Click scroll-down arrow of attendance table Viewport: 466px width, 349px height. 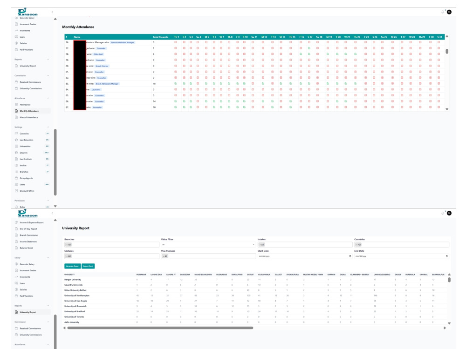[x=447, y=109]
